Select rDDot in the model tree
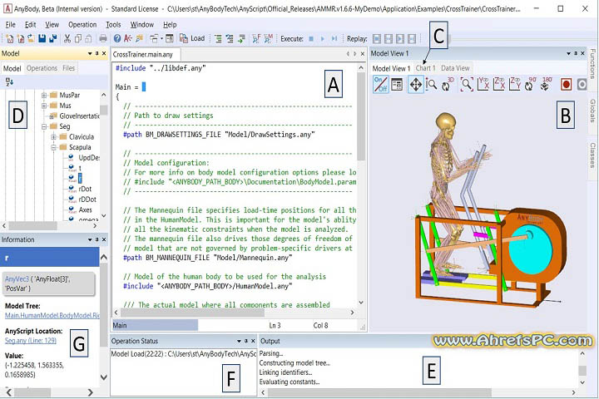599x399 pixels. pyautogui.click(x=87, y=199)
